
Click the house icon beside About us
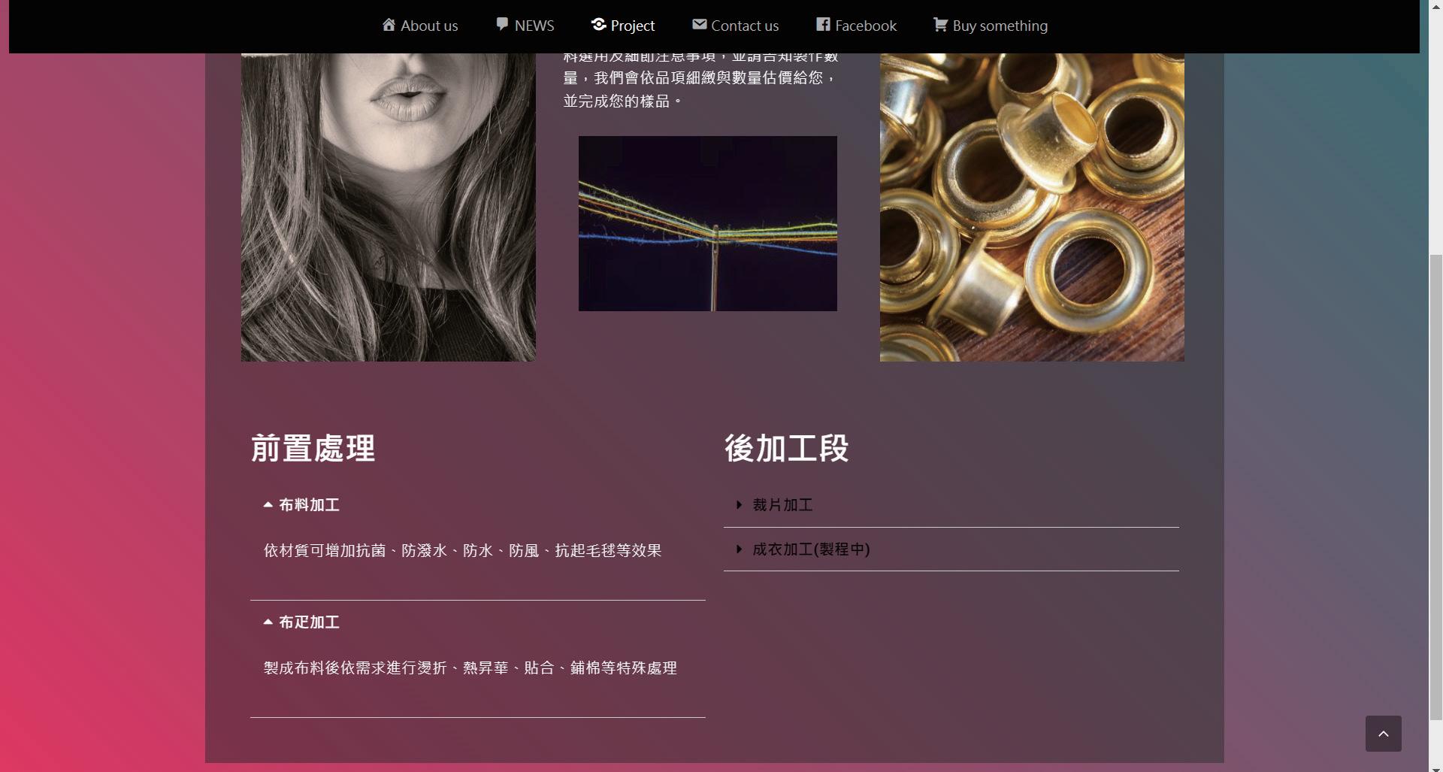[389, 25]
